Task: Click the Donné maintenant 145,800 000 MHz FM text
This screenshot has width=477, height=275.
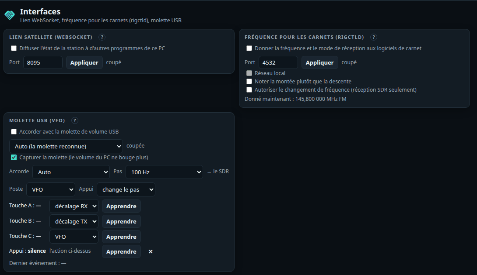Action: (x=295, y=99)
